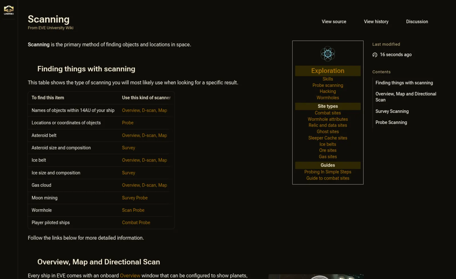Open the View source tab
The image size is (456, 279).
click(334, 22)
